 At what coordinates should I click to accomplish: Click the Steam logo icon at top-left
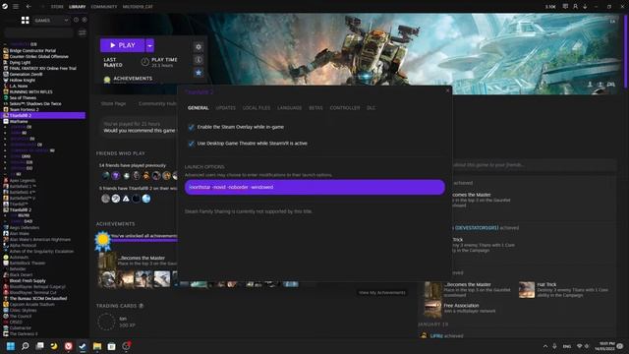(5, 7)
